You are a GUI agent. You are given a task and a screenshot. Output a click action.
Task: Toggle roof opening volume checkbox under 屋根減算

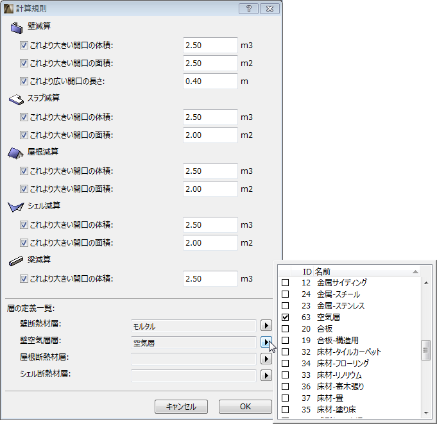[x=24, y=171]
